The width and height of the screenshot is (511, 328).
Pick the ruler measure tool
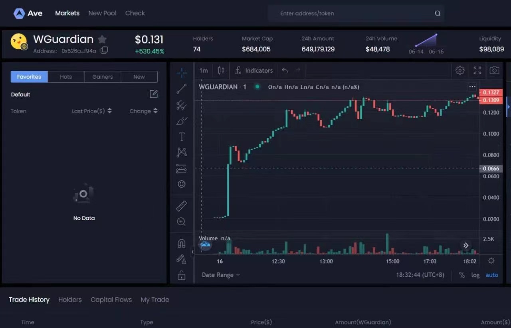(182, 206)
